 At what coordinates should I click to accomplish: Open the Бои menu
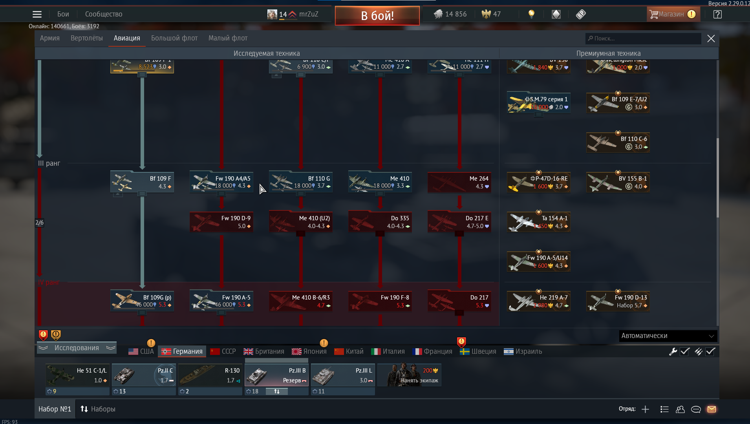63,14
